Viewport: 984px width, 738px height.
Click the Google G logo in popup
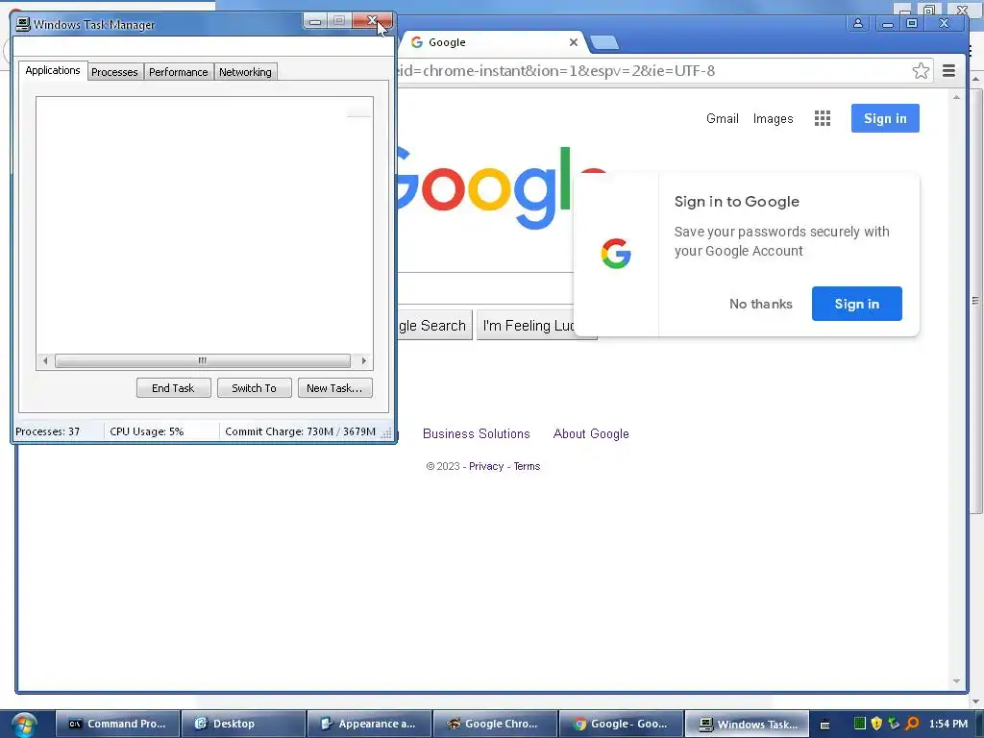point(616,254)
